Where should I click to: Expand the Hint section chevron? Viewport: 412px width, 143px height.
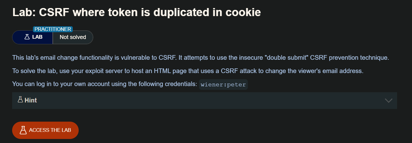pyautogui.click(x=388, y=100)
